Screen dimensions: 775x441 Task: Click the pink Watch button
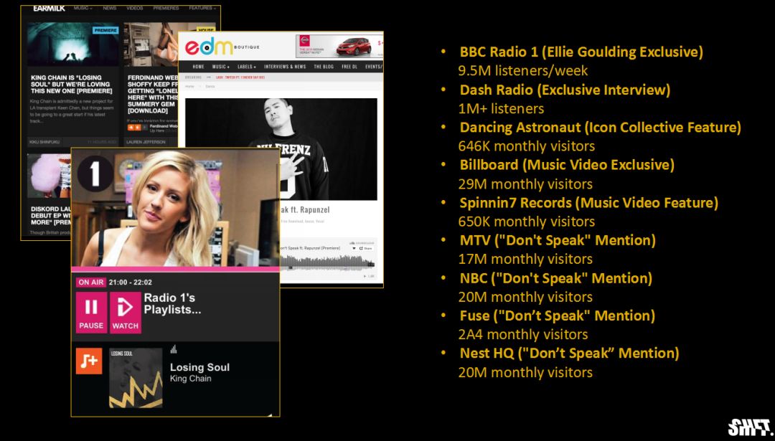(125, 312)
